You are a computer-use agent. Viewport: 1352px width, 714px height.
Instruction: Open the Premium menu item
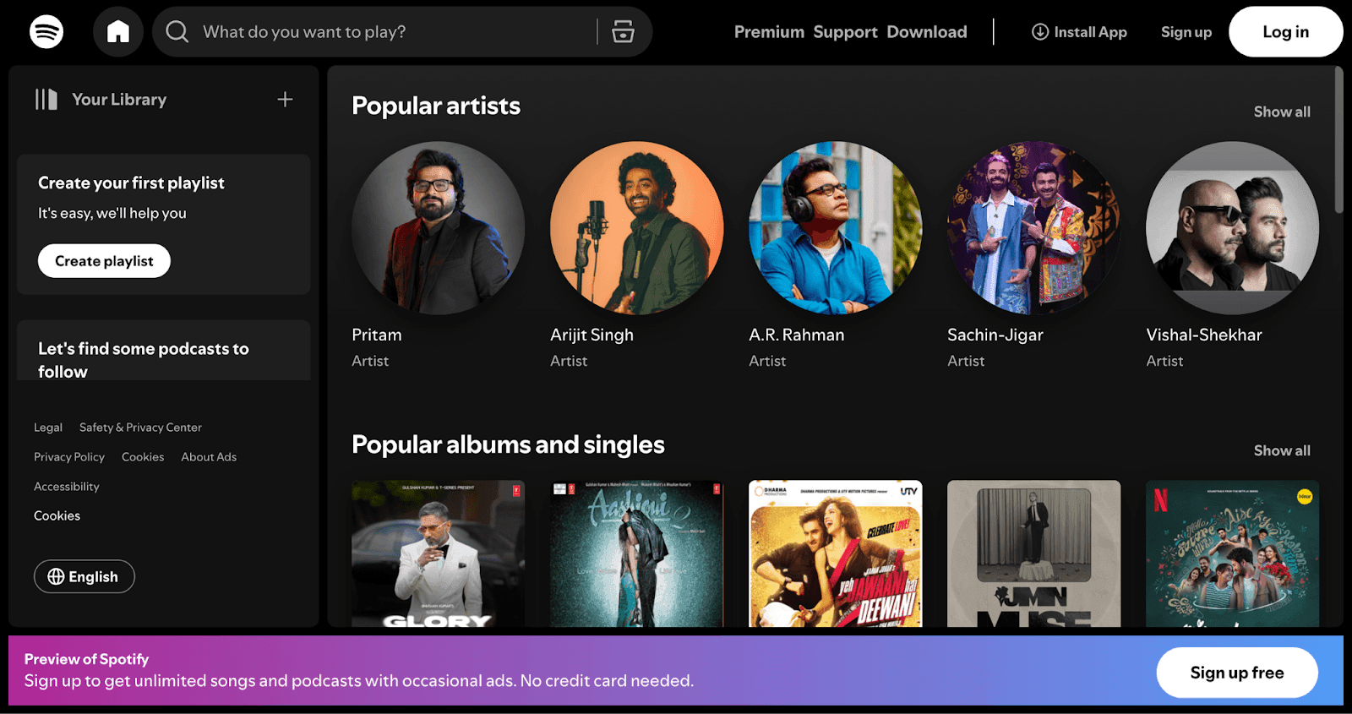[x=768, y=32]
